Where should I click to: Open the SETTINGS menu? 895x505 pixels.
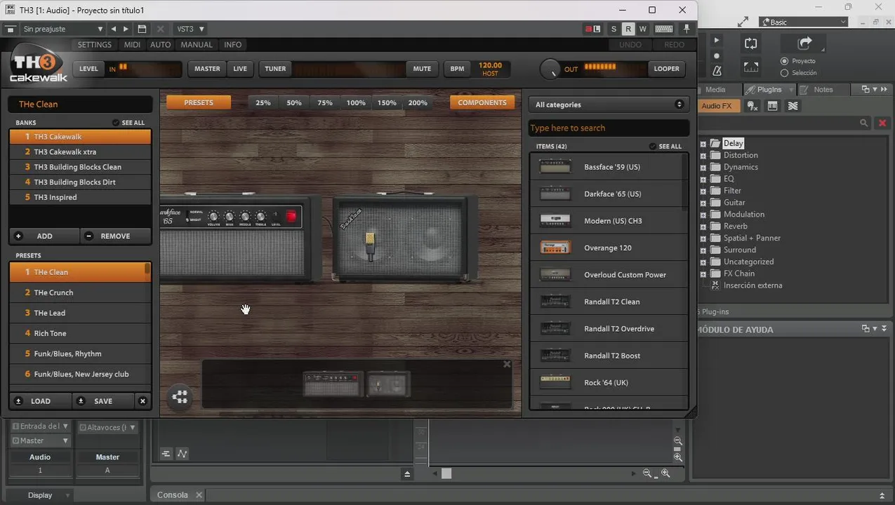95,45
